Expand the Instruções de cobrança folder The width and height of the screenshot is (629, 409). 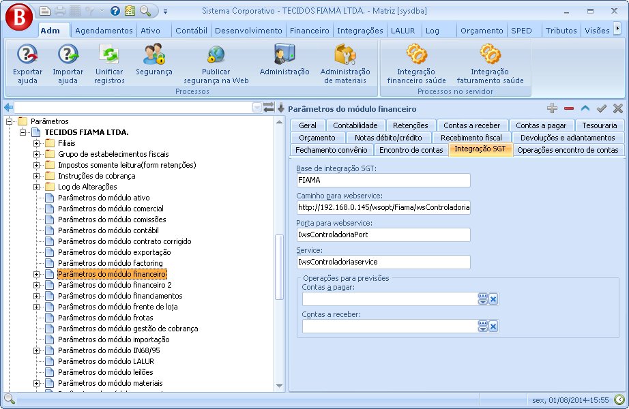click(x=36, y=176)
